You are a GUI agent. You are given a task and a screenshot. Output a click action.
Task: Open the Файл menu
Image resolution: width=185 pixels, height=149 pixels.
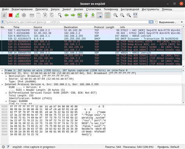click(x=5, y=9)
